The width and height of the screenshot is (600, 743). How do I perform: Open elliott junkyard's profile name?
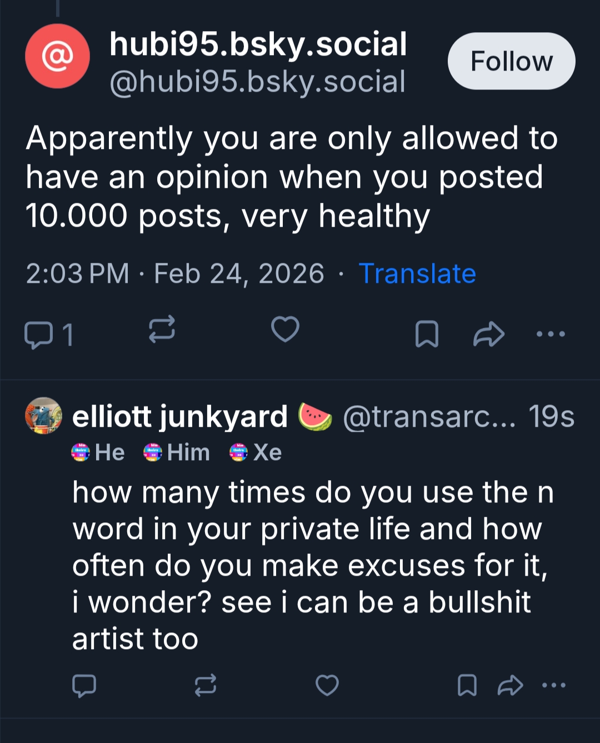[180, 417]
